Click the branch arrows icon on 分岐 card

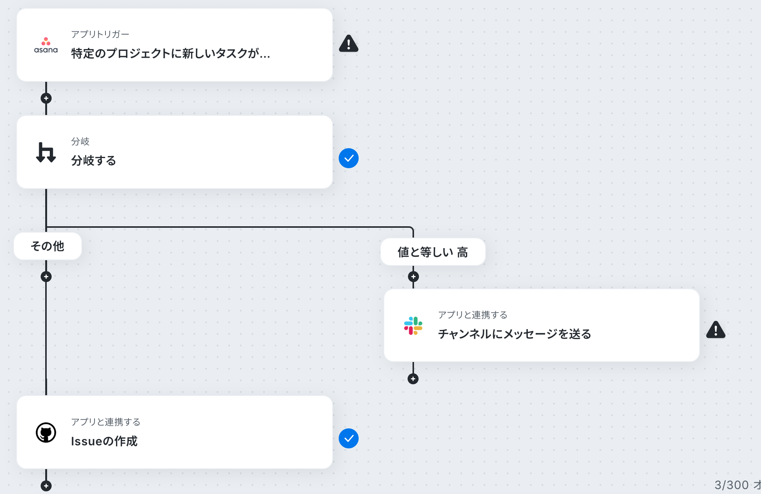[x=46, y=152]
